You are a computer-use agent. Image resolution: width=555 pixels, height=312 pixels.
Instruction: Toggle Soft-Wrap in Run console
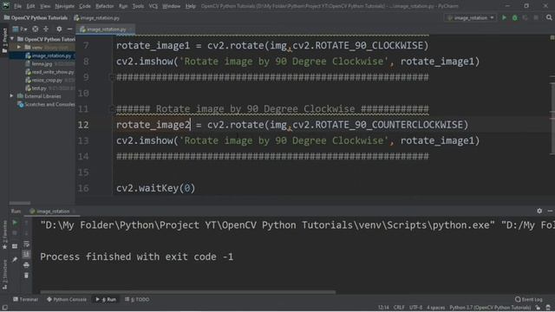(x=26, y=244)
